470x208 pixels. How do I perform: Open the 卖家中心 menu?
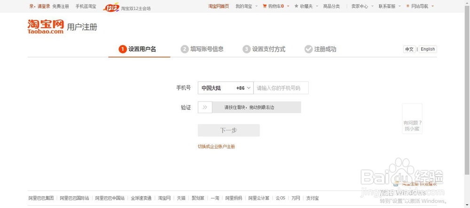pyautogui.click(x=360, y=6)
